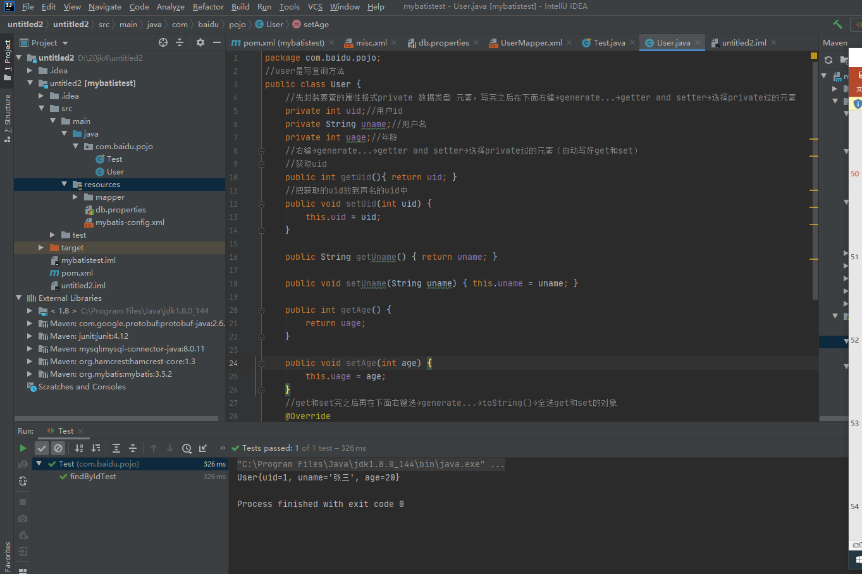The width and height of the screenshot is (862, 574).
Task: Click Maven reload refresh icon
Action: pyautogui.click(x=828, y=60)
